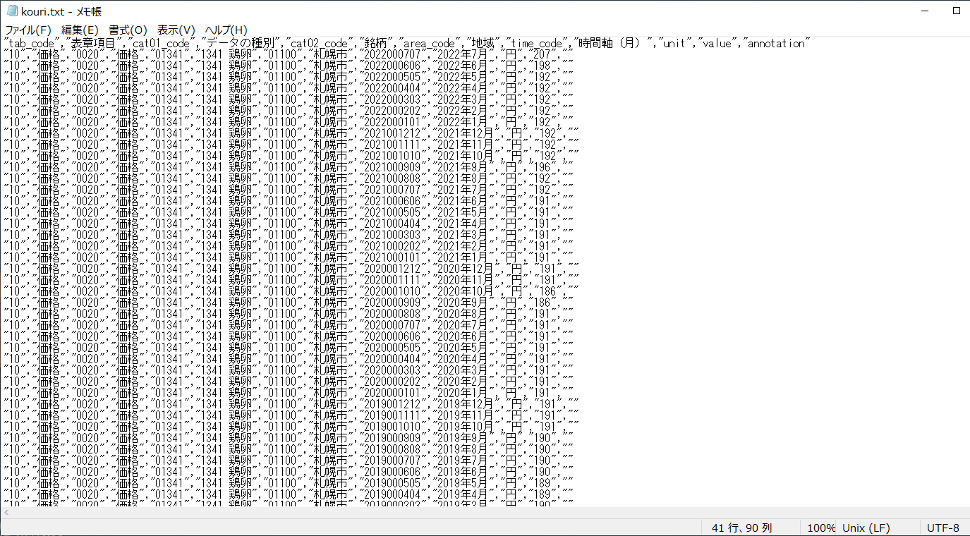The image size is (970, 536).
Task: Place cursor on "value" in the header line
Action: [716, 44]
